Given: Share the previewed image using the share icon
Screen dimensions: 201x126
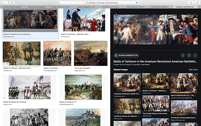Looking at the screenshot, I should point(183,55).
